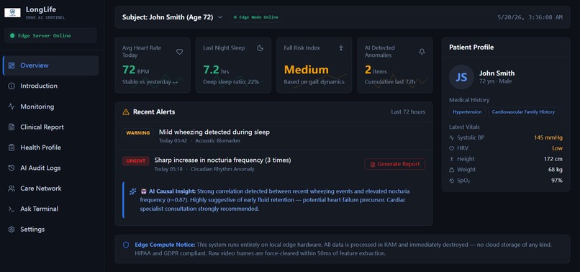
Task: Select the Mild wheezing detected alert title
Action: 214,132
